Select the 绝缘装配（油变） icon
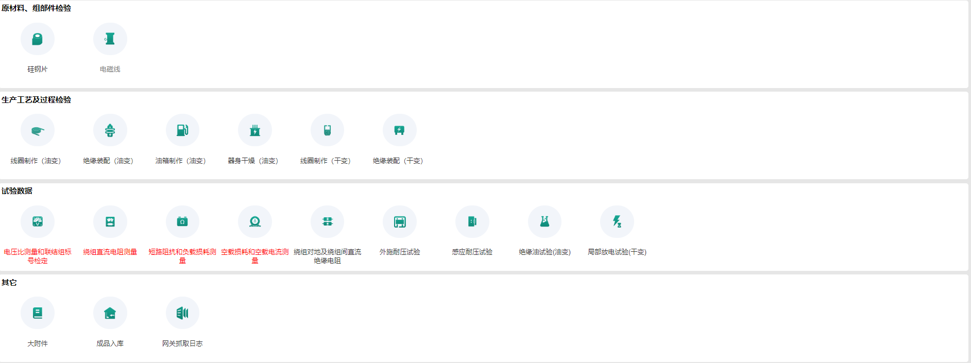The width and height of the screenshot is (971, 363). point(110,130)
